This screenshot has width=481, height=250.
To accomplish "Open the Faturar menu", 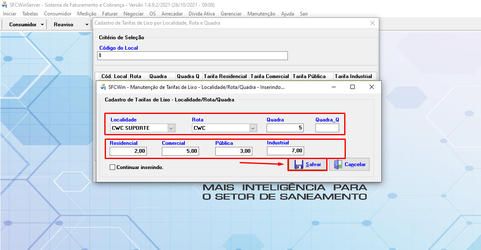I will click(110, 14).
